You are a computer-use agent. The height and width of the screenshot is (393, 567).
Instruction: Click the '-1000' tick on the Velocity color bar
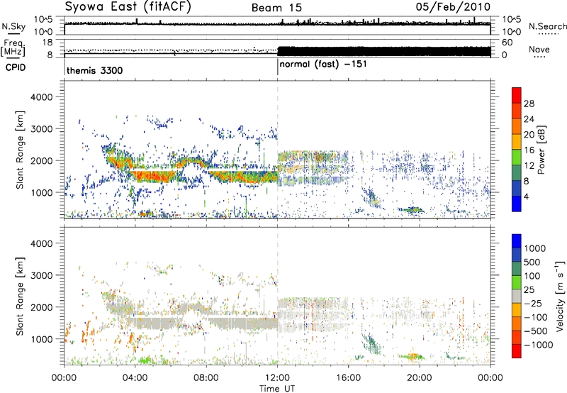(538, 345)
